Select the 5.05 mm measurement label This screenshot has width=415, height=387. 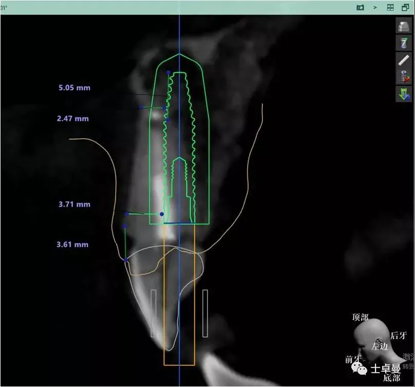tap(74, 88)
